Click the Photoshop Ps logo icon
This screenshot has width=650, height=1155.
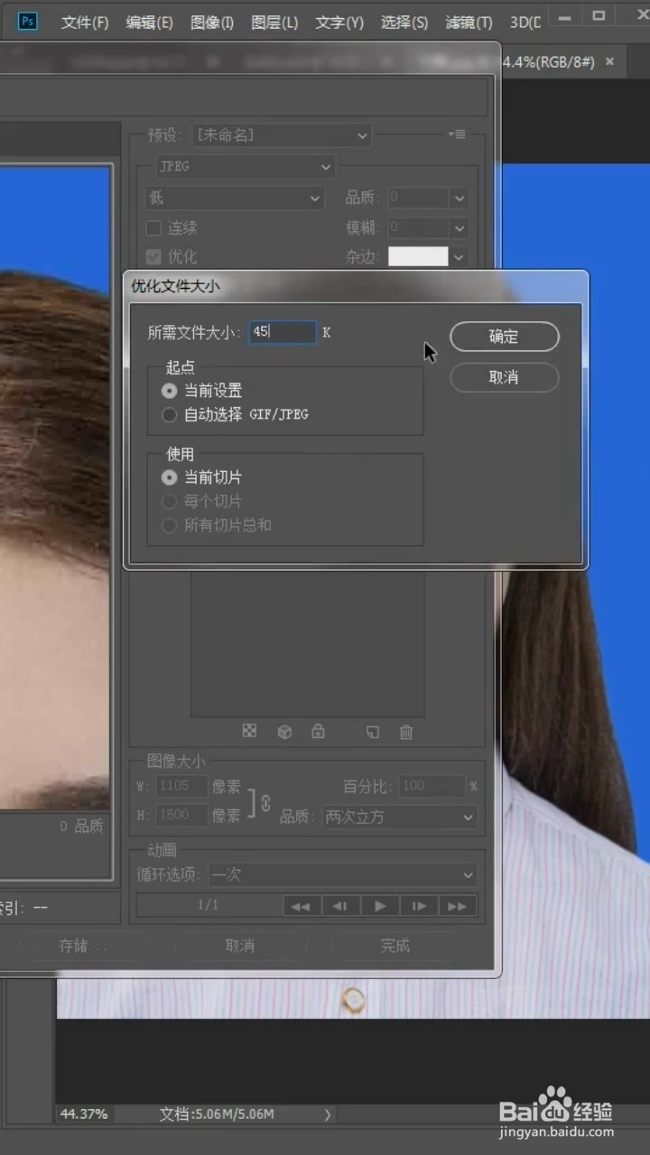tap(28, 21)
